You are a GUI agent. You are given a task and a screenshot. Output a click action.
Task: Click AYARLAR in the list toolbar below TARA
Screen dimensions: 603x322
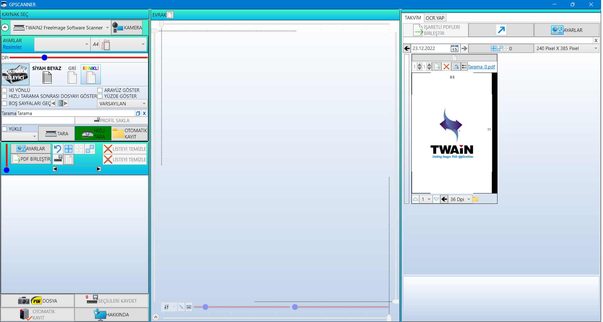31,148
